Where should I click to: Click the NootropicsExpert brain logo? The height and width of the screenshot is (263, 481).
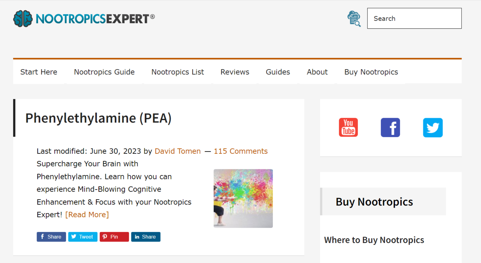23,19
